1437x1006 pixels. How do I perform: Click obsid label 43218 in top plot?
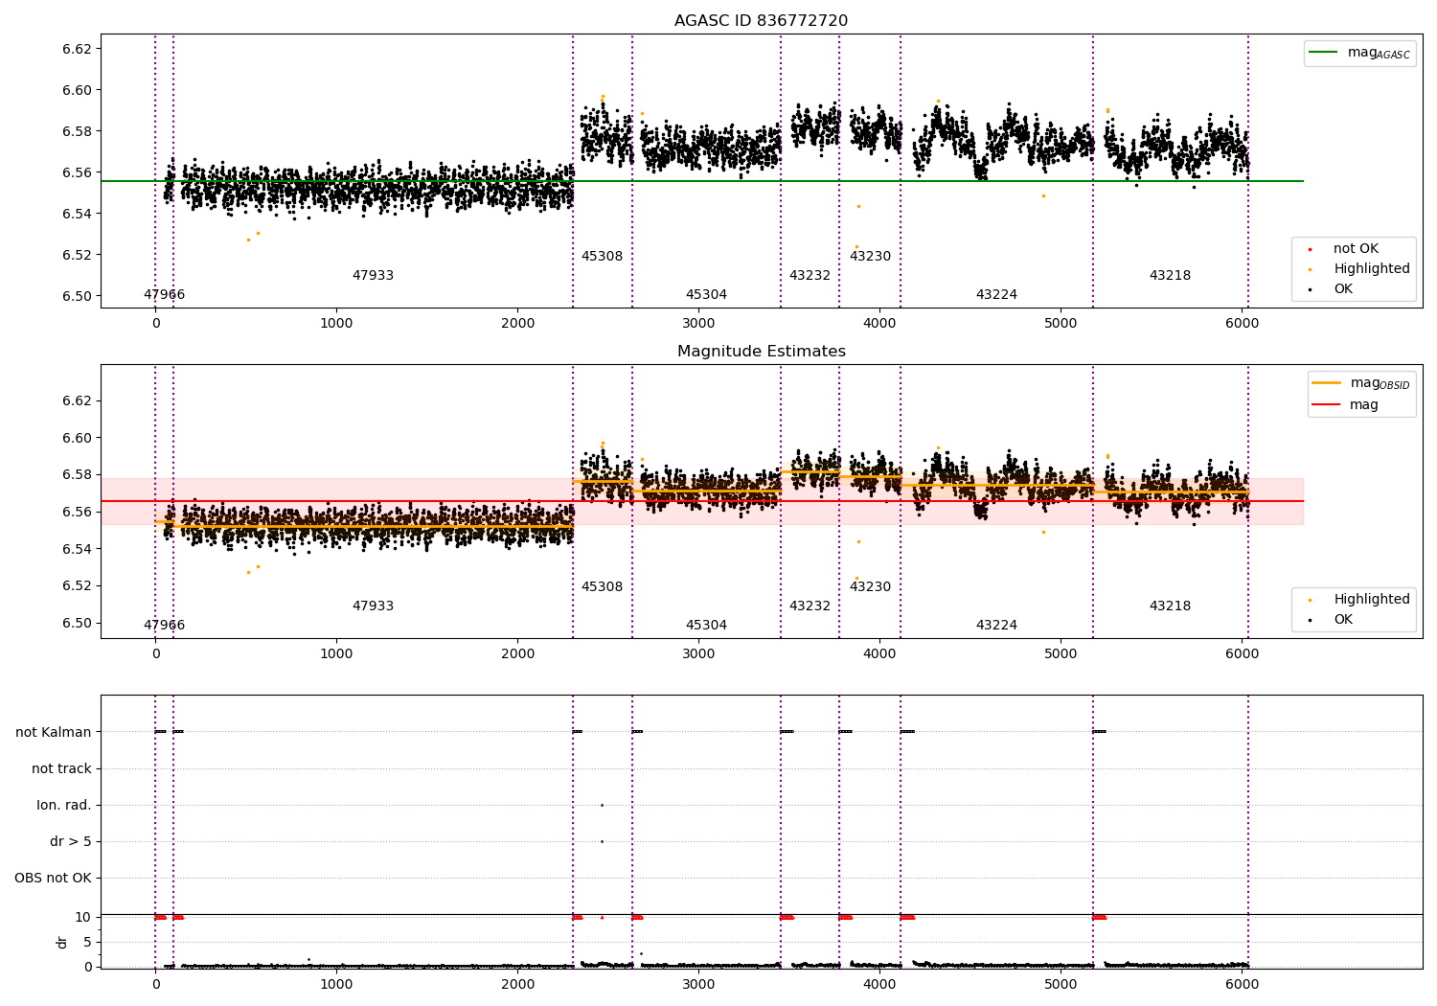pyautogui.click(x=1170, y=276)
